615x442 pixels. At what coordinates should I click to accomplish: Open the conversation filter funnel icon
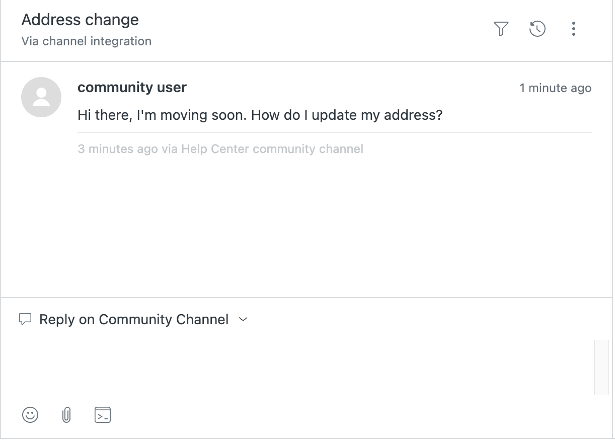pyautogui.click(x=501, y=29)
